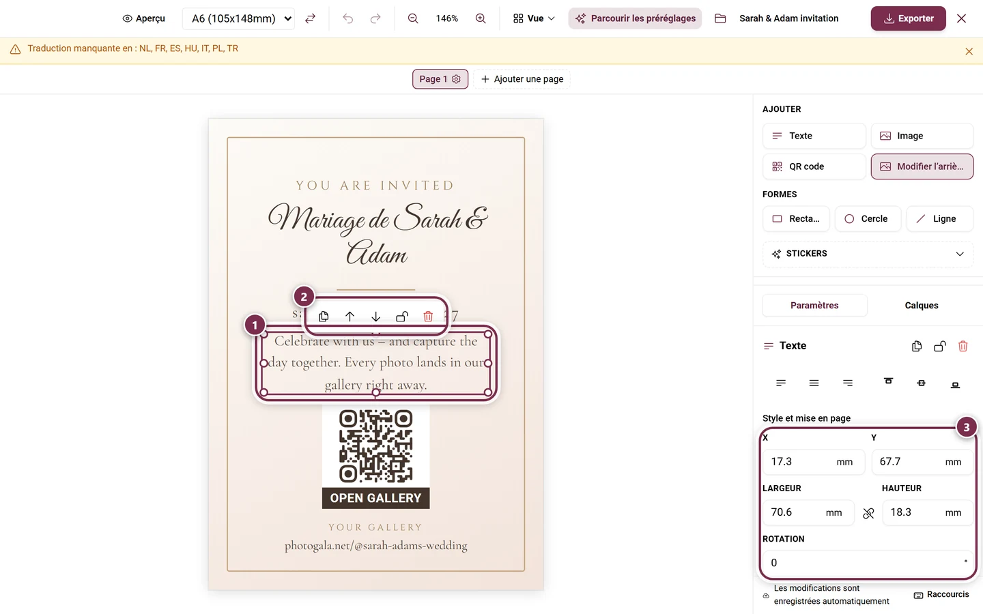
Task: Add a QR code element
Action: pyautogui.click(x=814, y=166)
